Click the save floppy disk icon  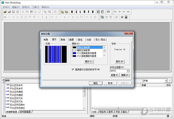pyautogui.click(x=13, y=12)
